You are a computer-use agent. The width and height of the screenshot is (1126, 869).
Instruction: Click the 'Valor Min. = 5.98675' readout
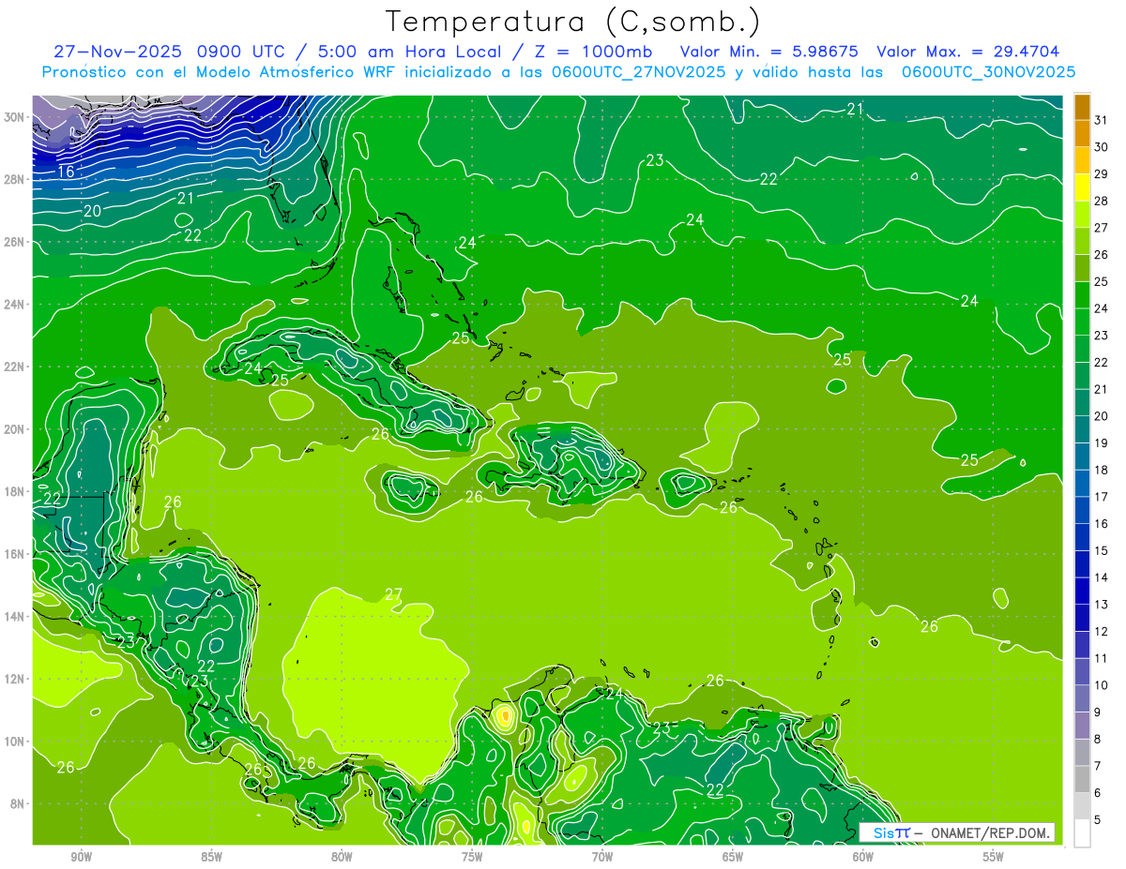(770, 52)
